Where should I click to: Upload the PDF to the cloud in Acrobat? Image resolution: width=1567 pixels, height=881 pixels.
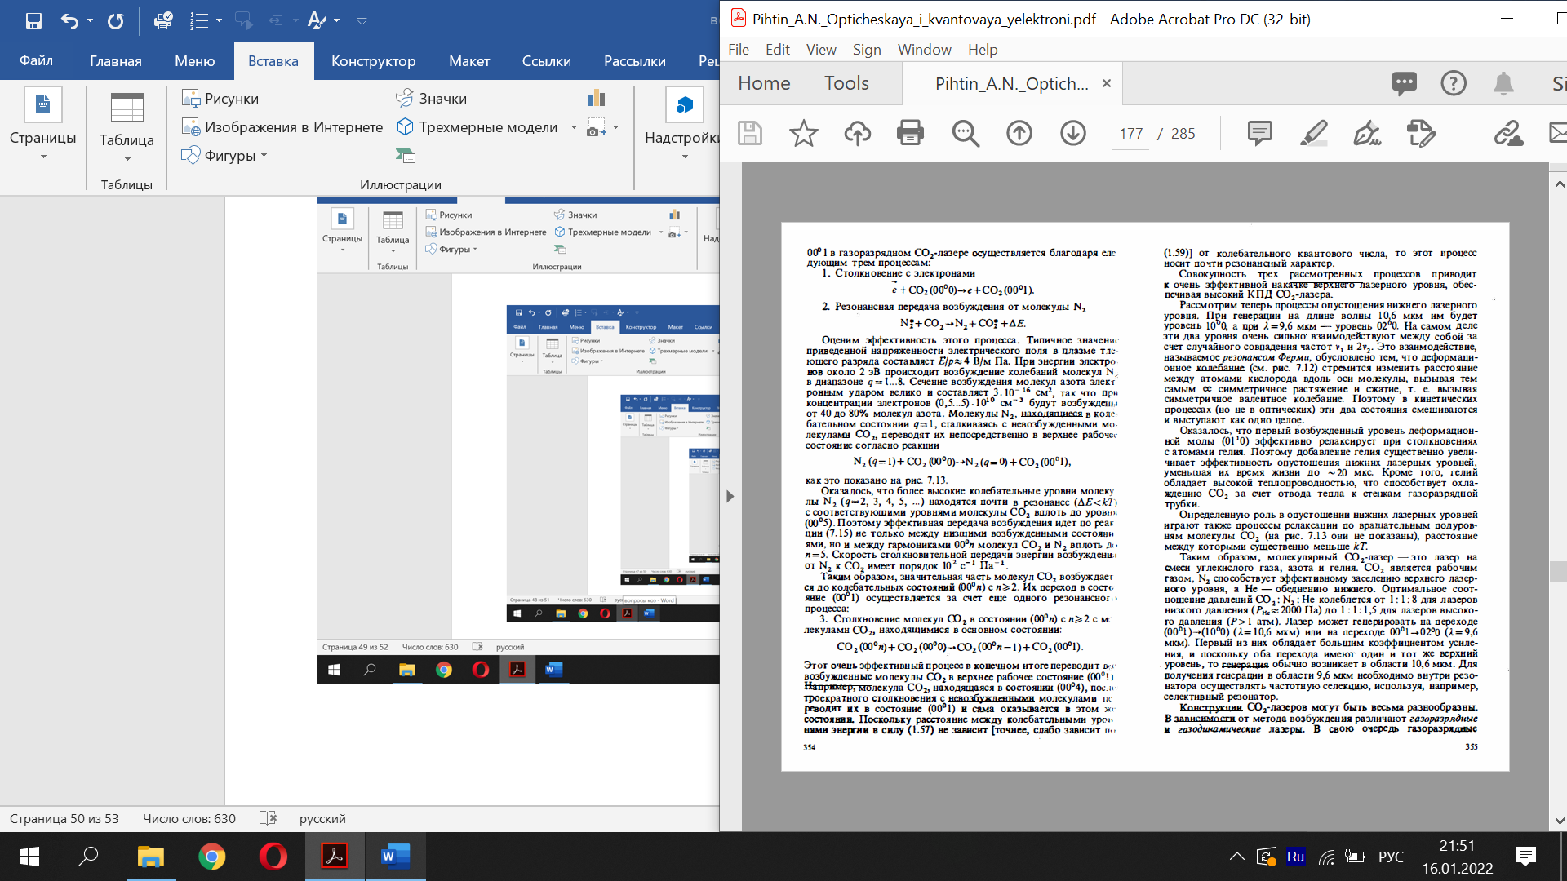[x=857, y=133]
